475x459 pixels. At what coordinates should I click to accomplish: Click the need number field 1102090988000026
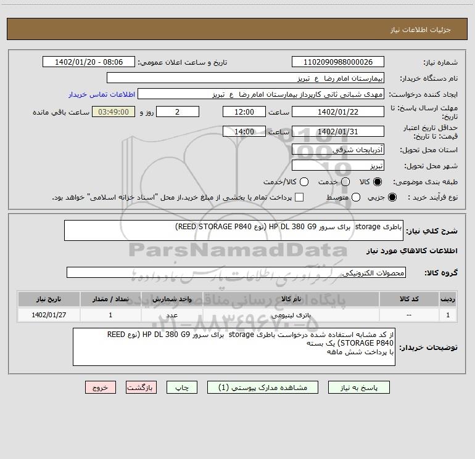[338, 62]
